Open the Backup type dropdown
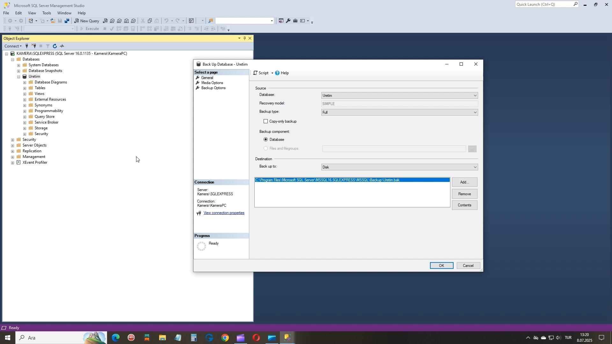Screen dimensions: 612x344 (399, 112)
